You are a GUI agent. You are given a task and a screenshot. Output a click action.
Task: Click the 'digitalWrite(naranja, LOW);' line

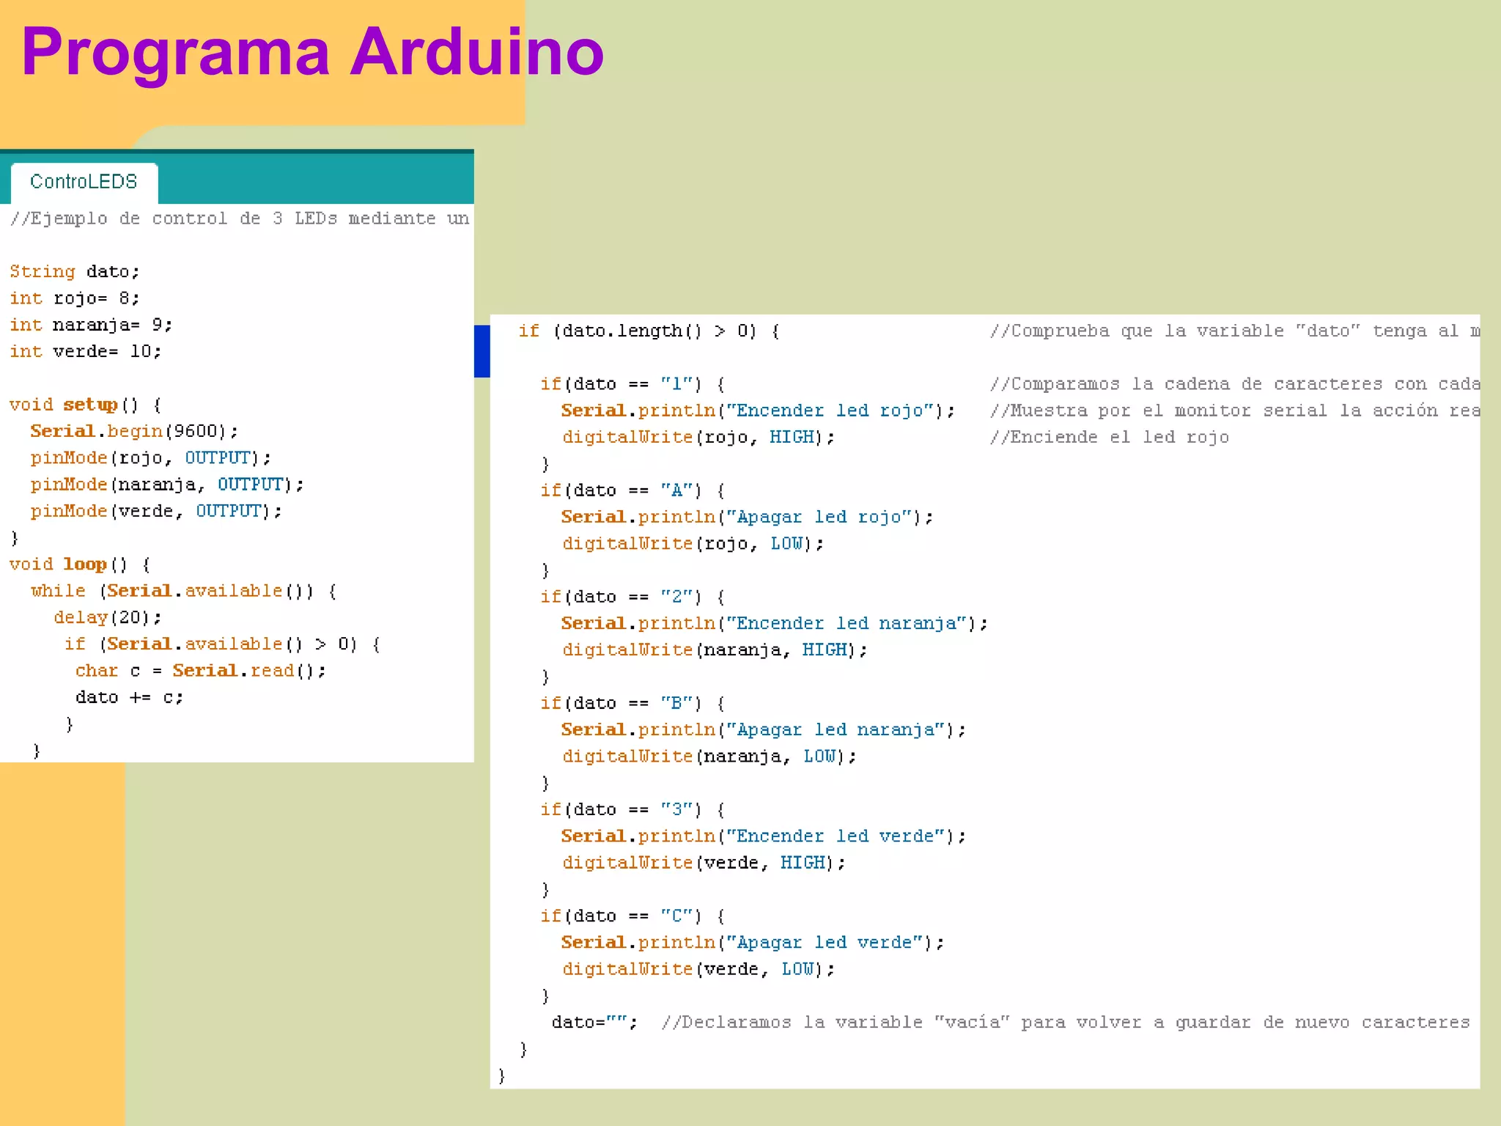[x=709, y=757]
